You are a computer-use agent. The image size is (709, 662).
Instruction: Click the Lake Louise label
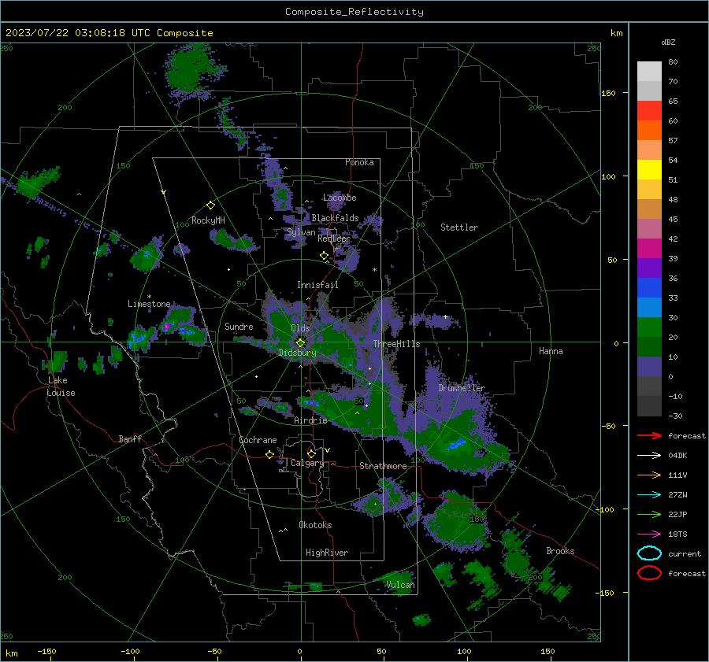tap(61, 386)
